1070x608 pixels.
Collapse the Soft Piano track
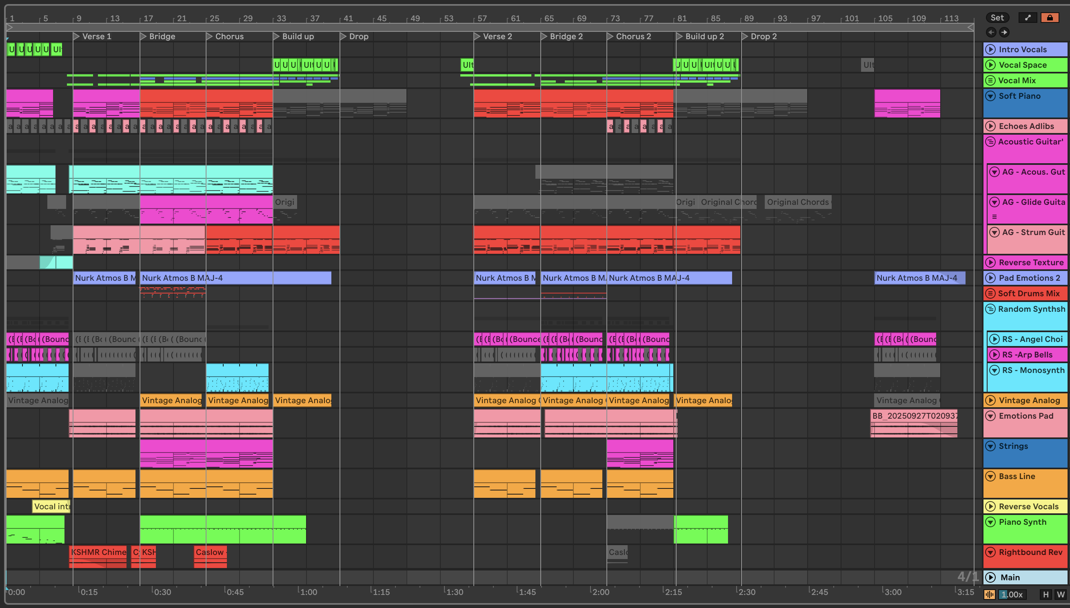pos(990,96)
